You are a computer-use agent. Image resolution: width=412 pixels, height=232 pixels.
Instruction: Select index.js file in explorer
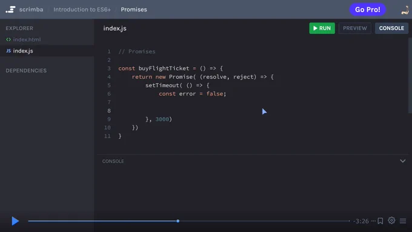(23, 51)
